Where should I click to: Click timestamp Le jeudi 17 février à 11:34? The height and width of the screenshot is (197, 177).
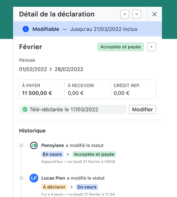pos(92,194)
